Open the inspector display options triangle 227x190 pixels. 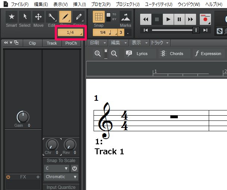[x=11, y=43]
